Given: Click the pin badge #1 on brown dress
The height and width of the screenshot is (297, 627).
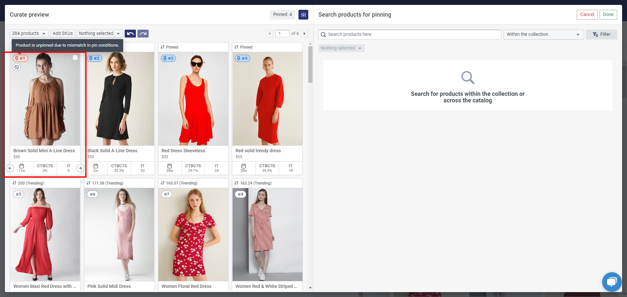Looking at the screenshot, I should [x=20, y=58].
